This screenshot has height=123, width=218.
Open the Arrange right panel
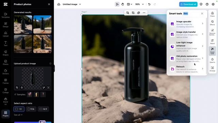212,69
